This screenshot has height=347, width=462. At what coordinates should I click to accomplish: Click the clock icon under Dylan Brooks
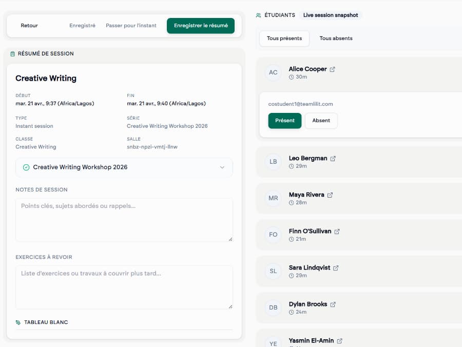(x=292, y=312)
